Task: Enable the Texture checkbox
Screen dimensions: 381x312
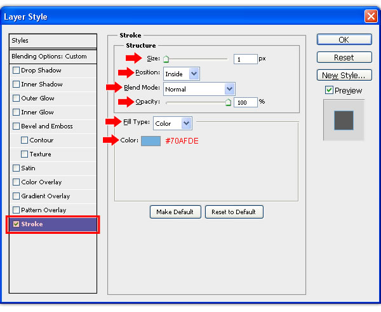Action: [x=24, y=154]
